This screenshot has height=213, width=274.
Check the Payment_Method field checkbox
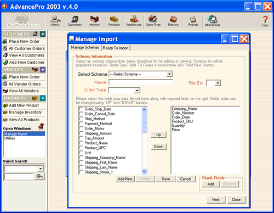tap(81, 124)
